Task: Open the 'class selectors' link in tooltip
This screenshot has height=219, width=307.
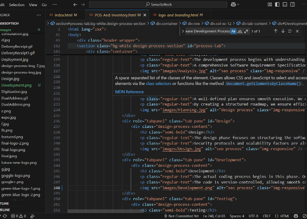Action: tap(158, 84)
